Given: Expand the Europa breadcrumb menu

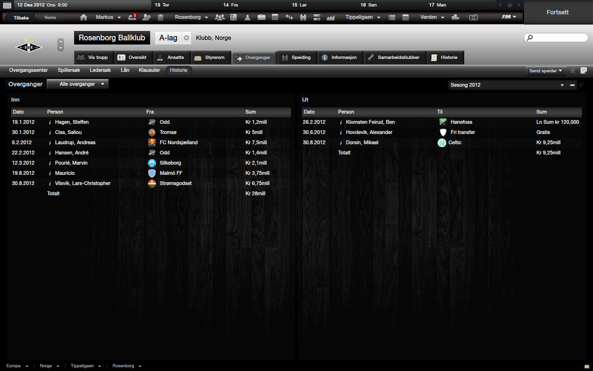Looking at the screenshot, I should tap(17, 366).
